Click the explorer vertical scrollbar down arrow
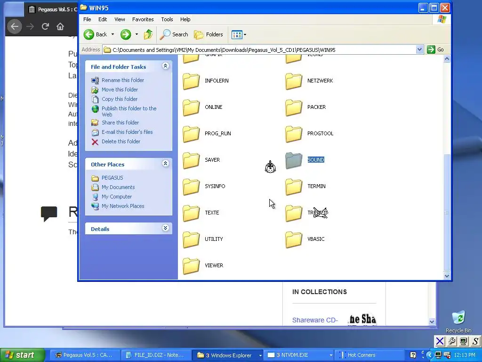 447,276
